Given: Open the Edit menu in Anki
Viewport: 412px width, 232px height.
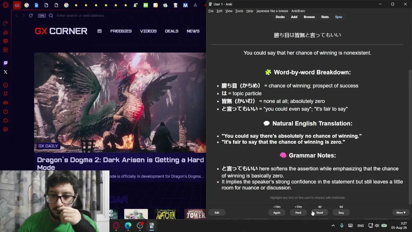Looking at the screenshot, I should (x=220, y=11).
